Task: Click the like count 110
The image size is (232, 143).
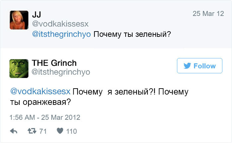Action: 71,131
